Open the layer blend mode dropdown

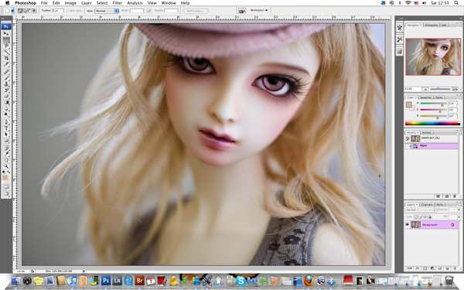(421, 210)
